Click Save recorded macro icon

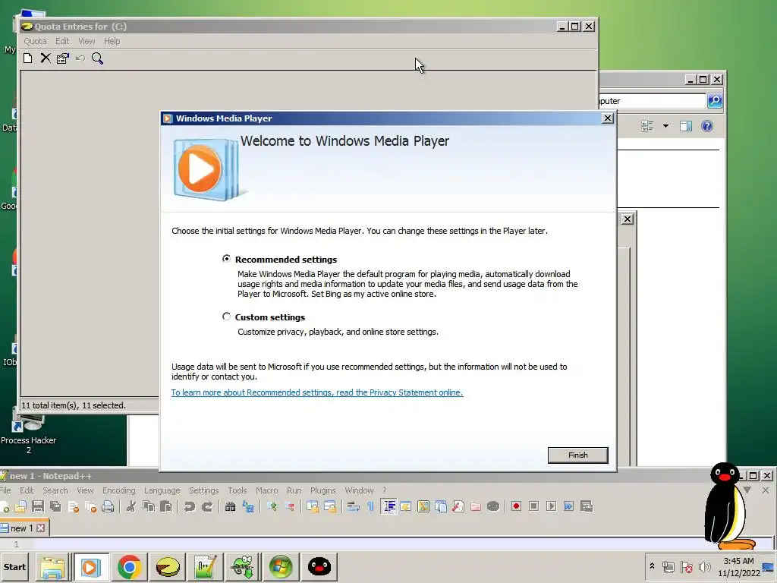(x=587, y=506)
